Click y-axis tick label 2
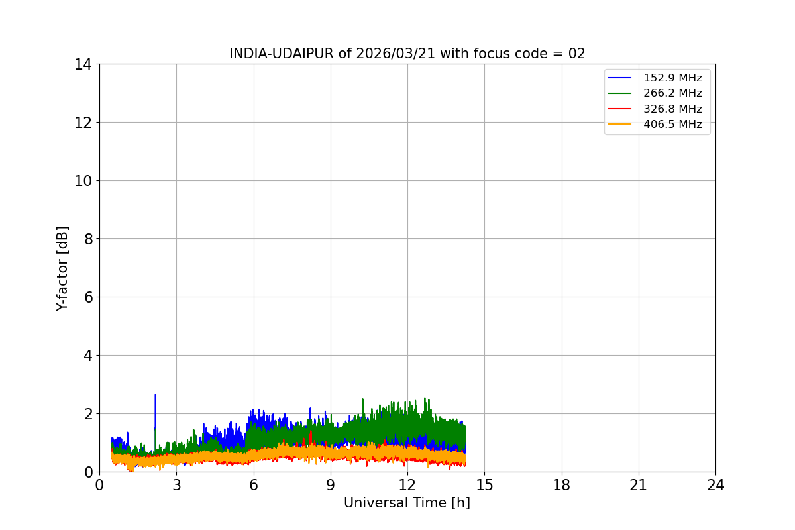Image resolution: width=795 pixels, height=530 pixels. 87,414
